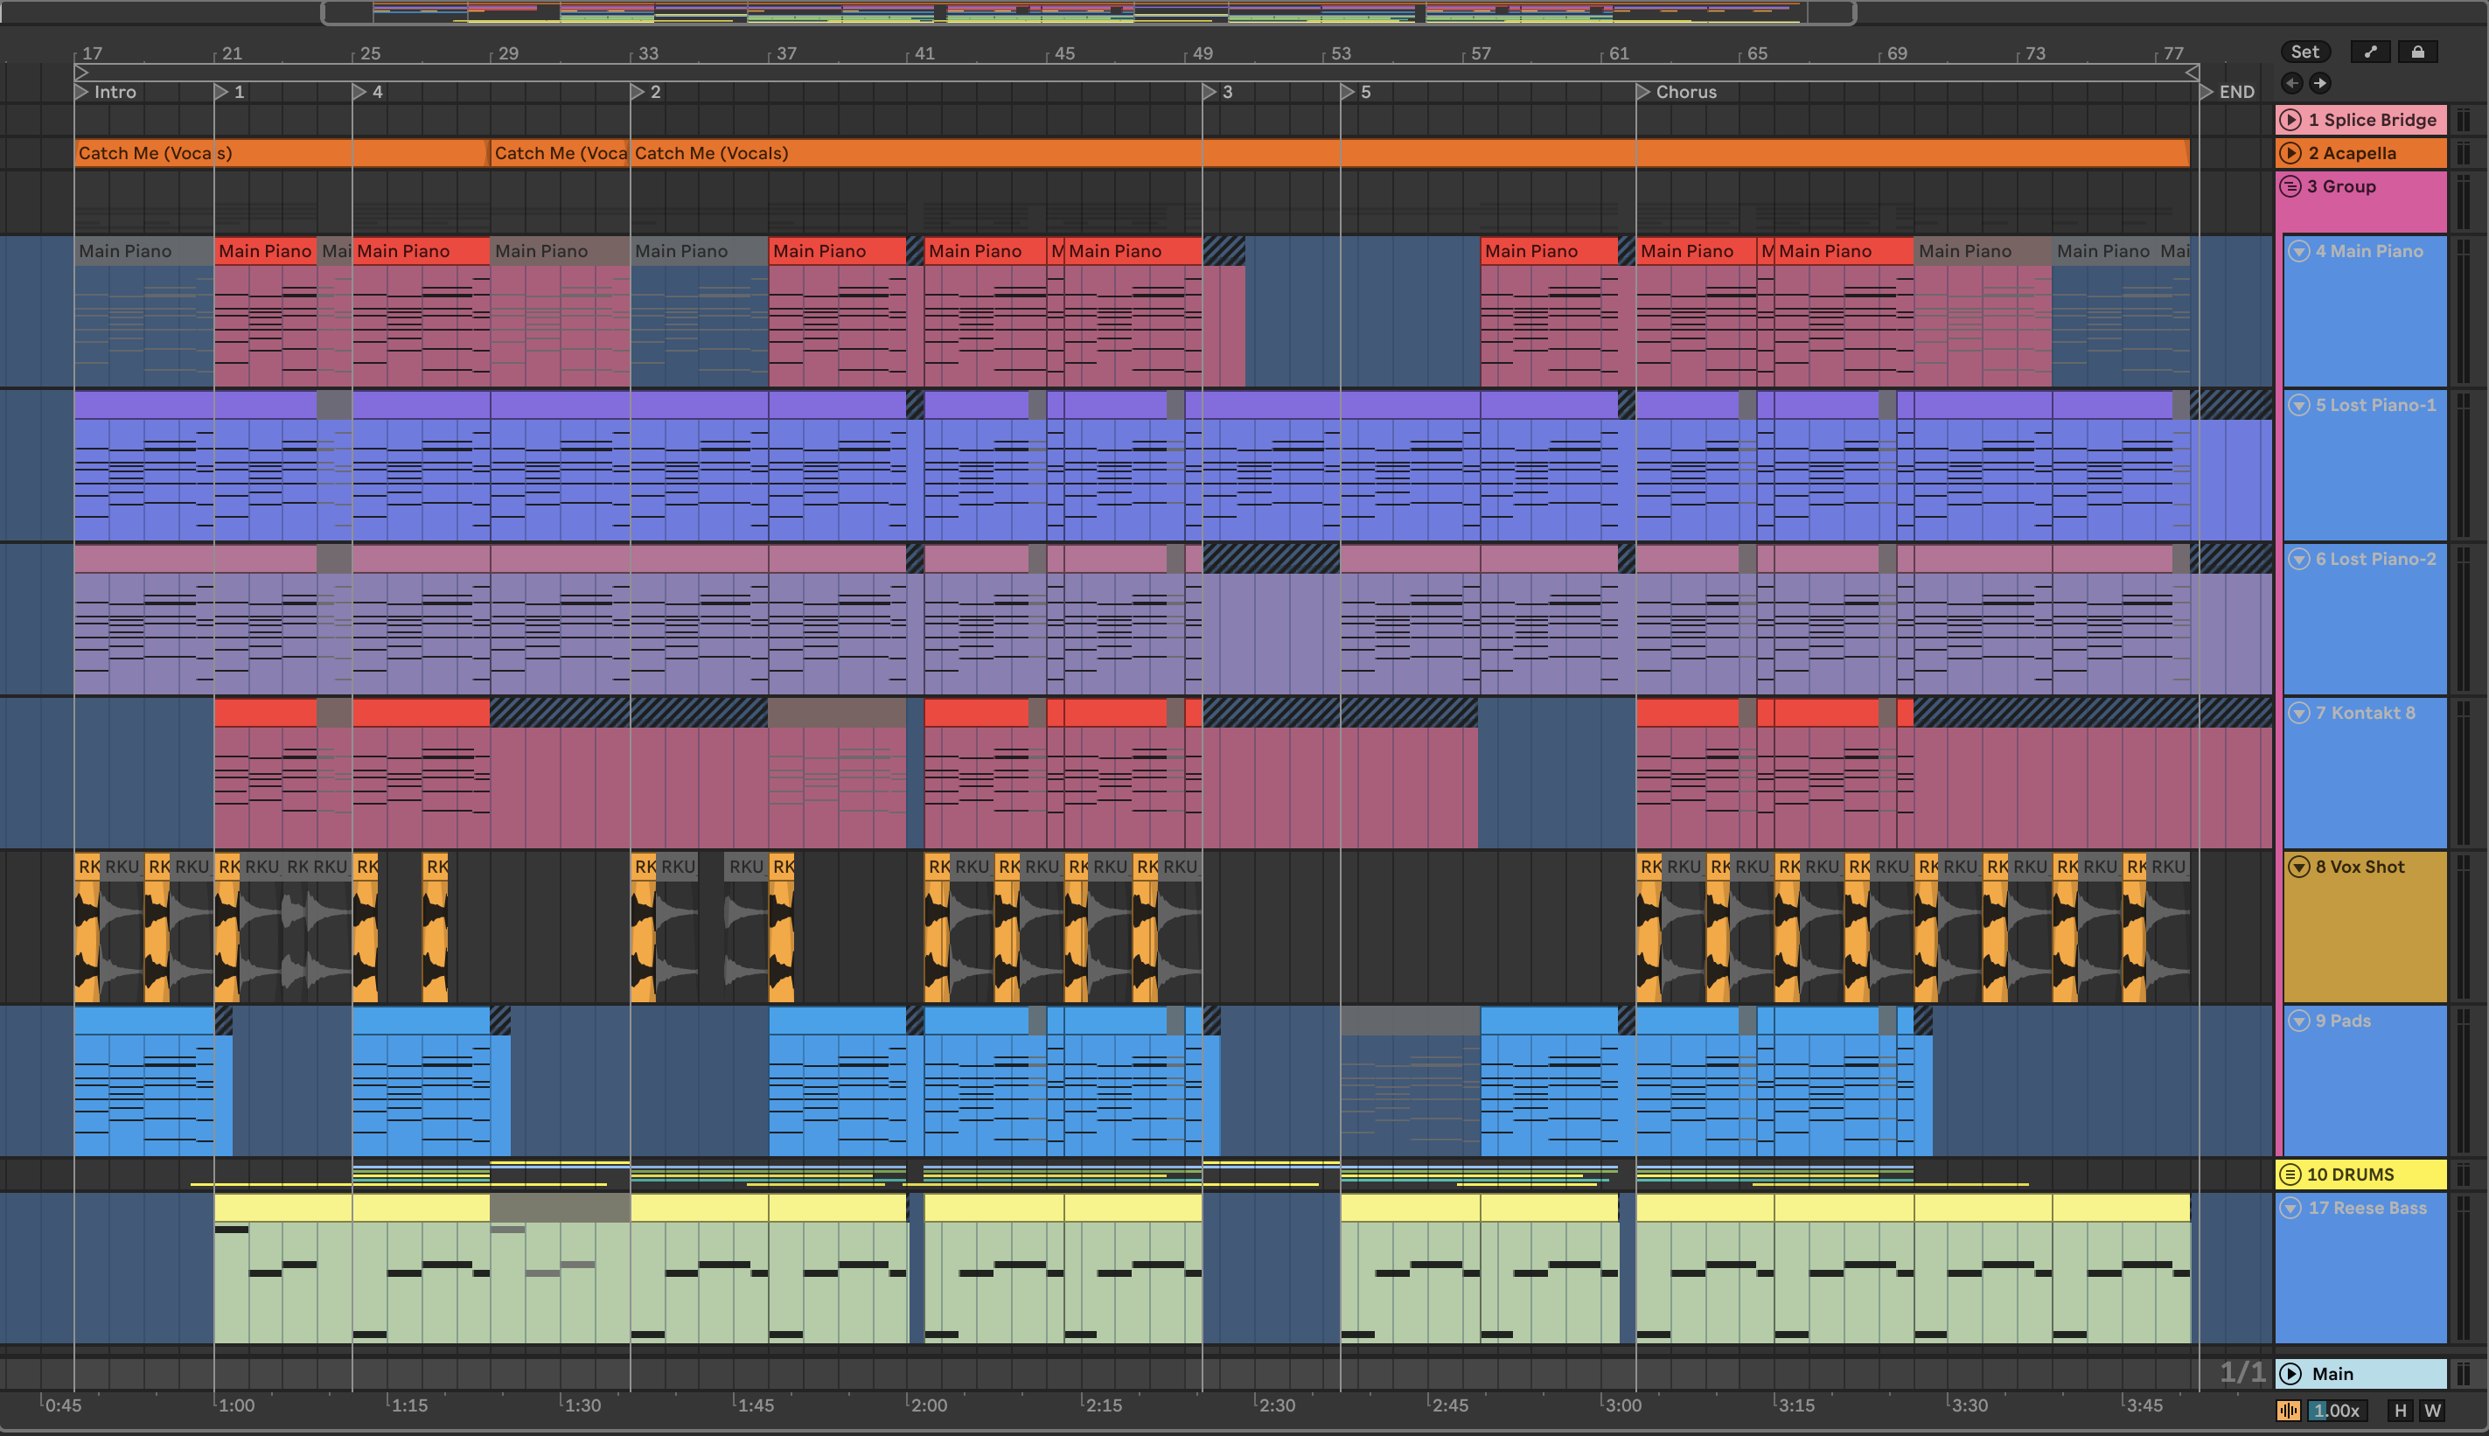Toggle the orange waveform zoom button

click(x=2289, y=1411)
